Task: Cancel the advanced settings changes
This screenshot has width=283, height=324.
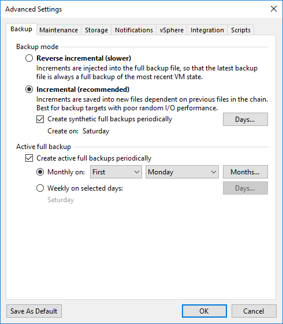Action: [x=254, y=311]
